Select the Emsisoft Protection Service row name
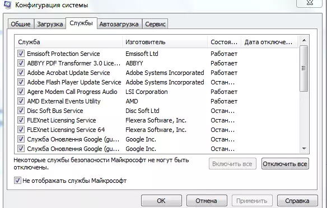327x208 pixels. pos(63,54)
